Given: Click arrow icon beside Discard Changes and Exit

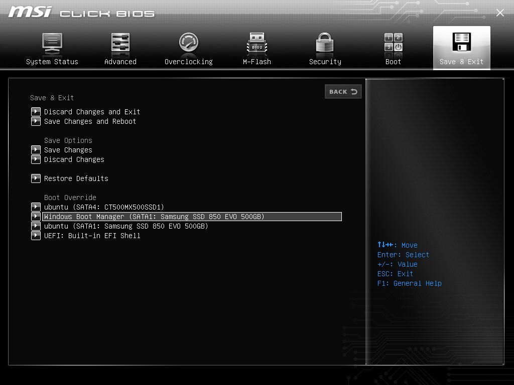Looking at the screenshot, I should click(36, 112).
